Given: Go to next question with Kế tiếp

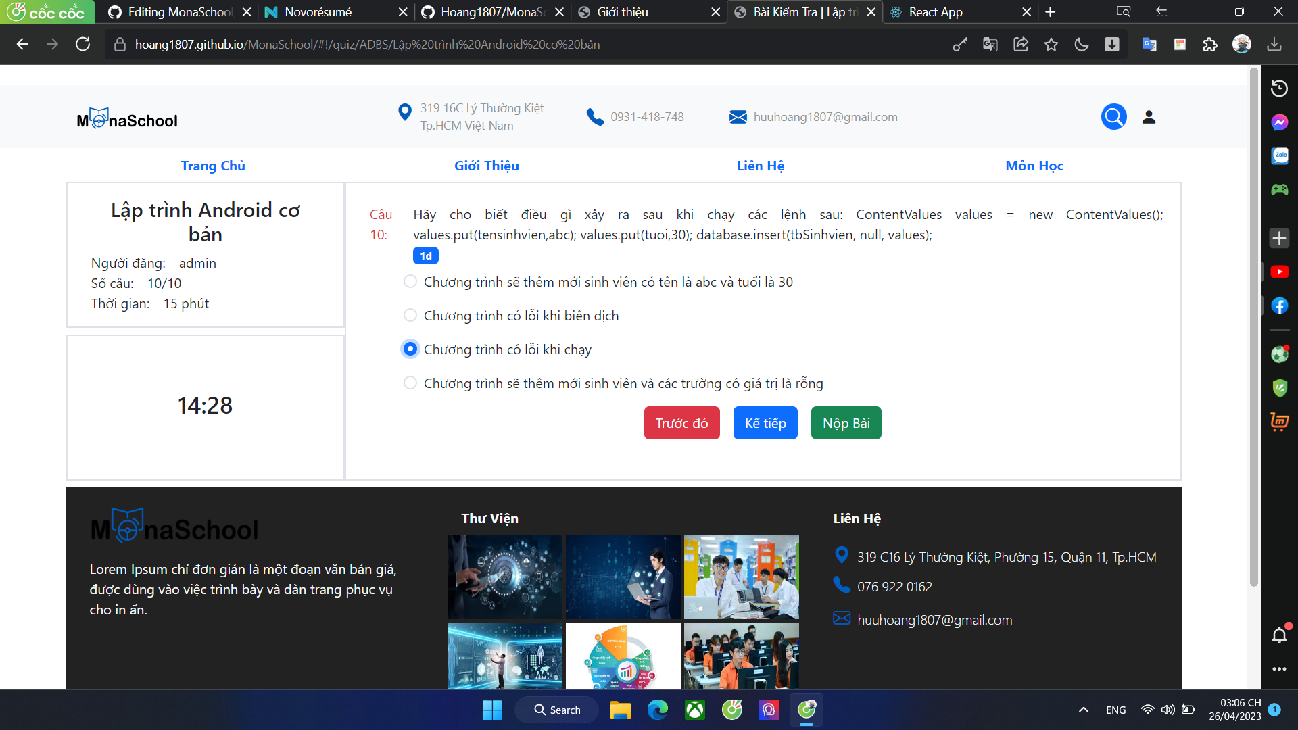Looking at the screenshot, I should [x=765, y=422].
